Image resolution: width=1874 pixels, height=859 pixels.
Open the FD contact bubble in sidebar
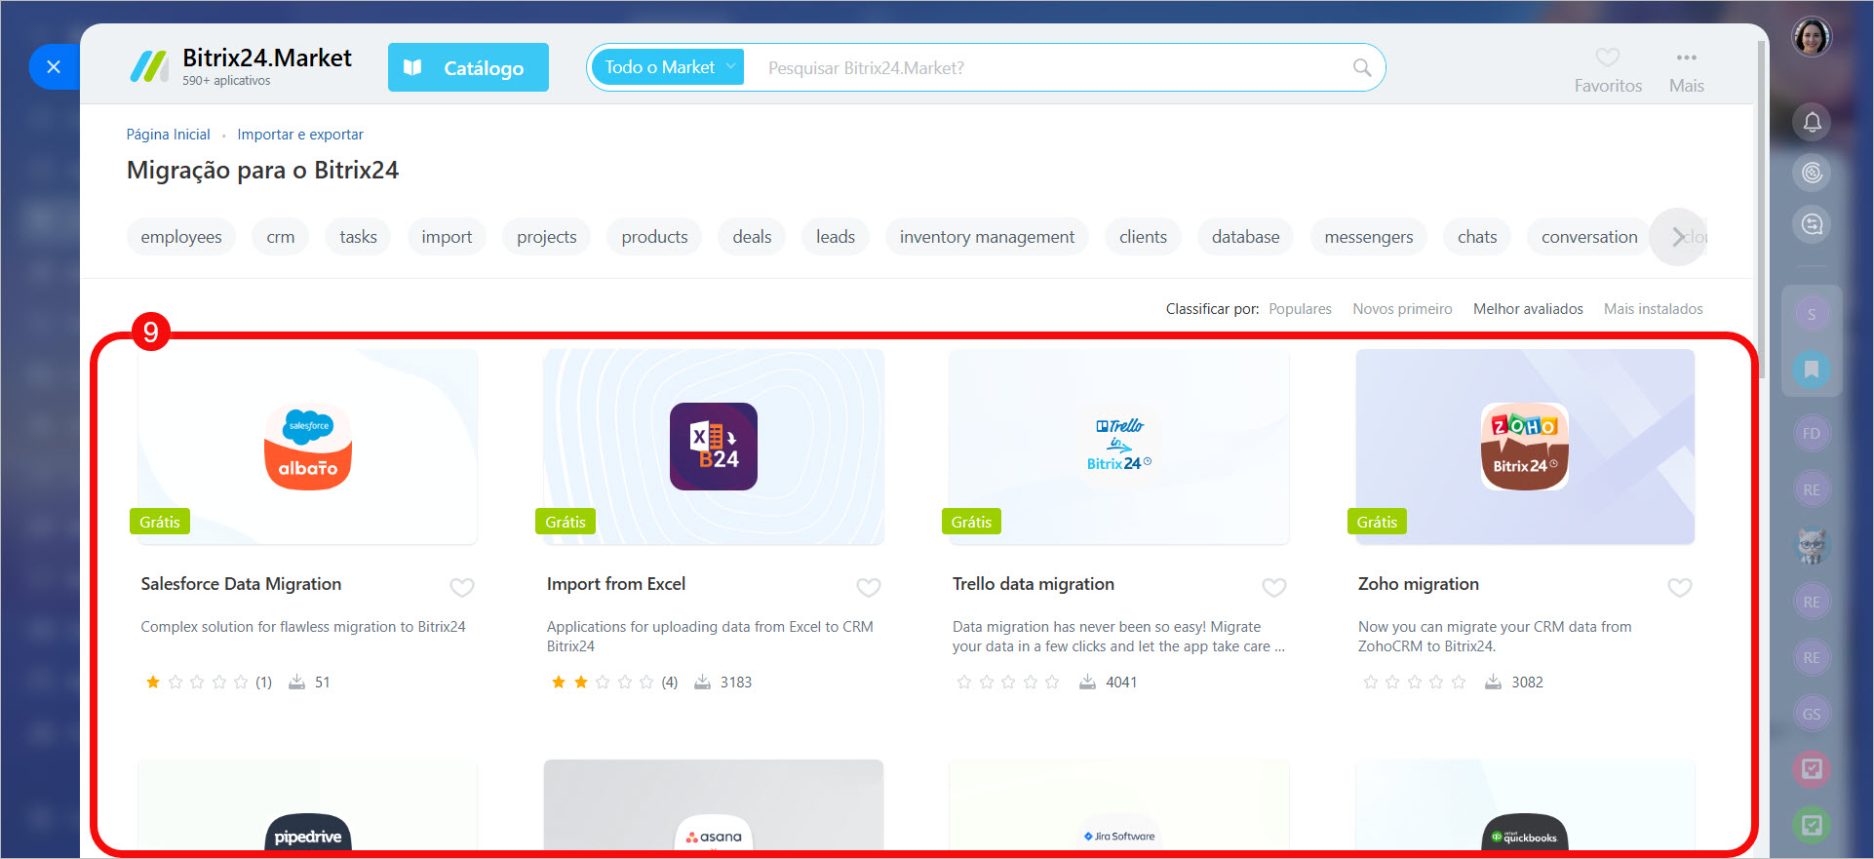(1812, 434)
